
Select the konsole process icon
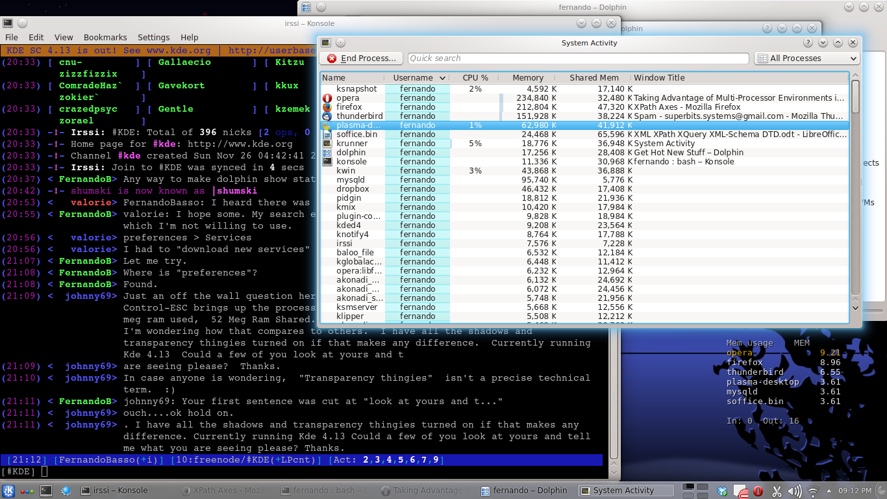coord(327,162)
